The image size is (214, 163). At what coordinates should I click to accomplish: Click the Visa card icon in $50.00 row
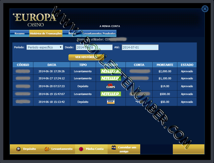coord(111,102)
